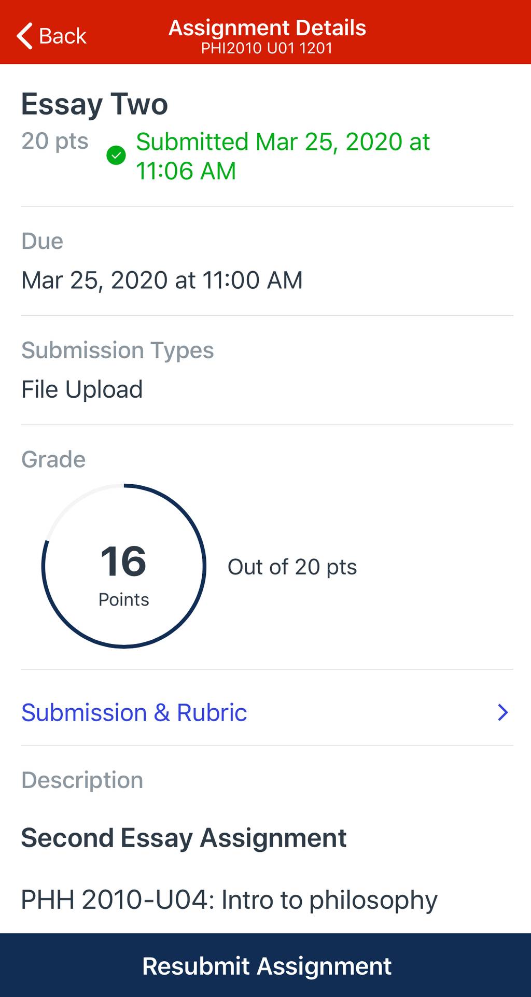Tap the Out of 20 pts label
The width and height of the screenshot is (531, 997).
click(x=292, y=567)
